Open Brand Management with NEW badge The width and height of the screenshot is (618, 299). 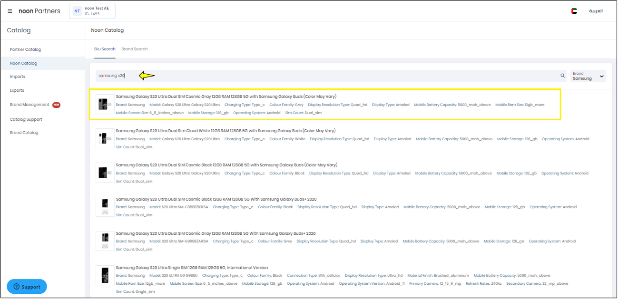[29, 105]
